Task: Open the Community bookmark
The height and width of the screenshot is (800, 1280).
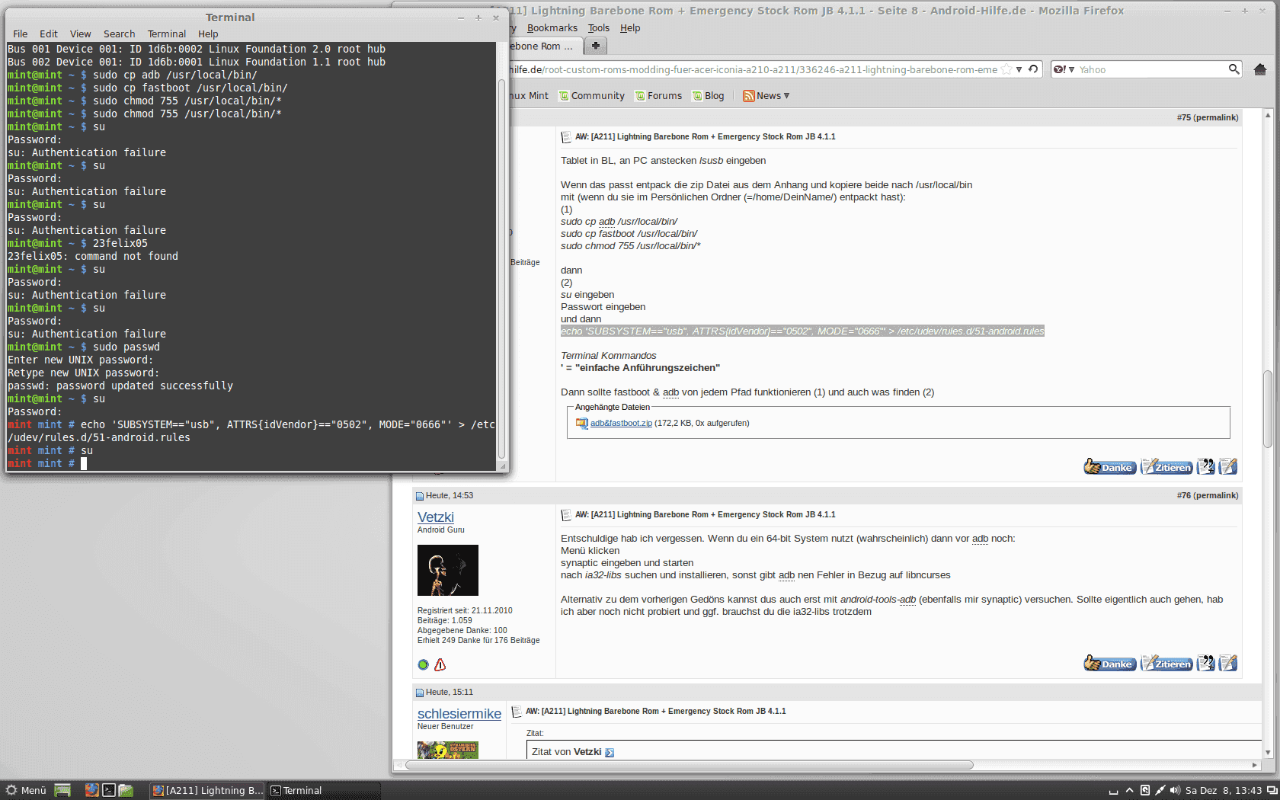Action: tap(591, 96)
